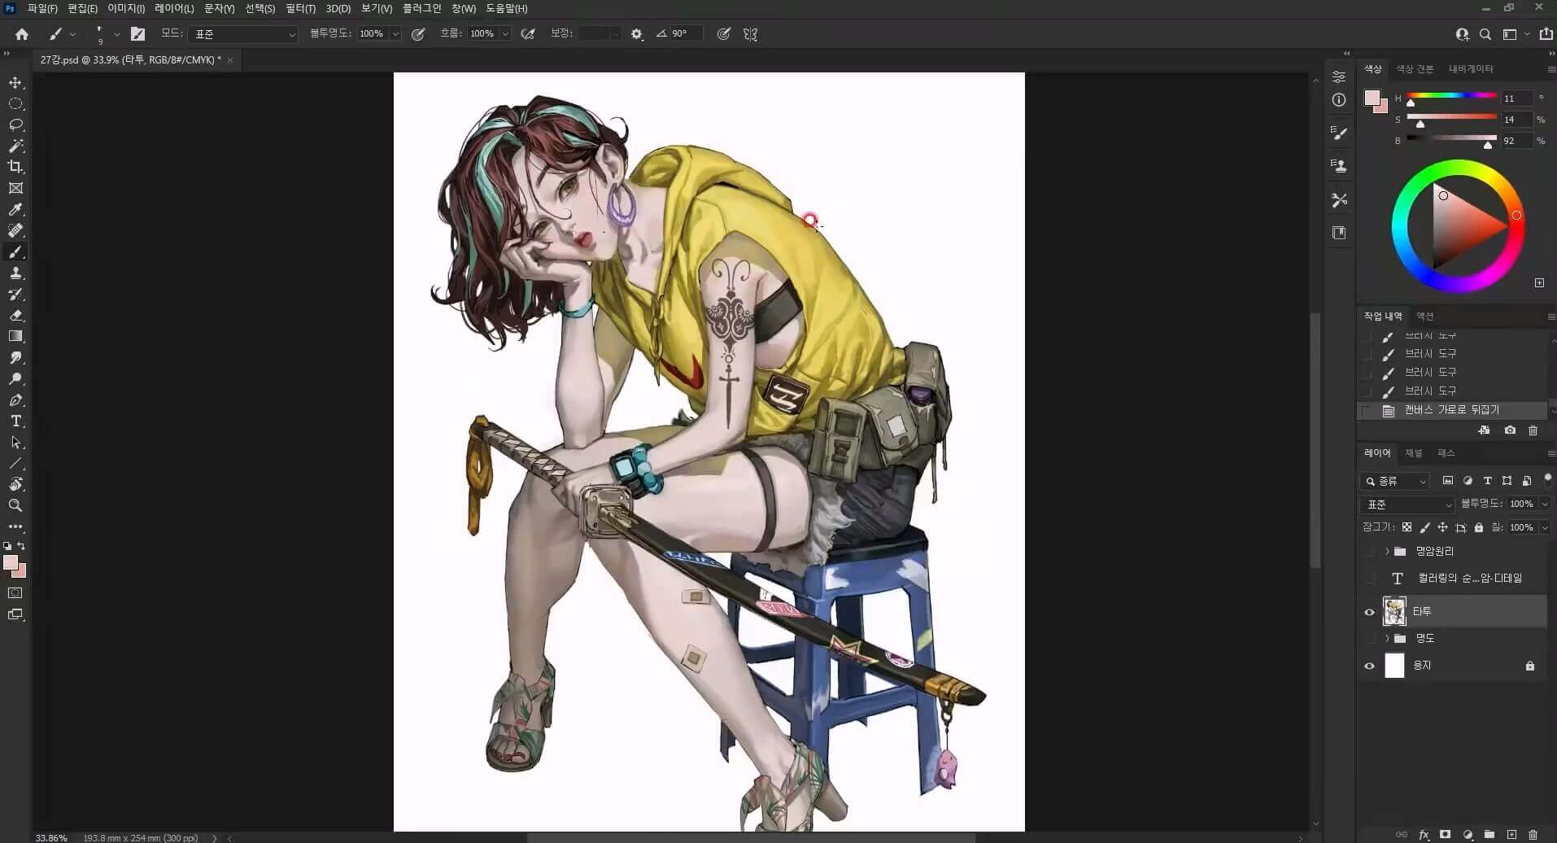This screenshot has width=1557, height=843.
Task: Open the 파일(F) menu
Action: (42, 8)
